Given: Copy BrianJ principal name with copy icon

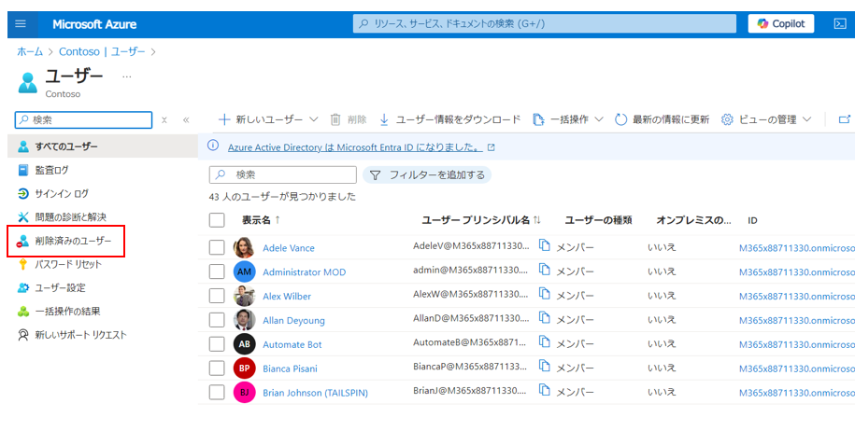Looking at the screenshot, I should (544, 390).
